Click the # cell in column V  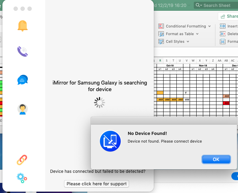(x=187, y=93)
